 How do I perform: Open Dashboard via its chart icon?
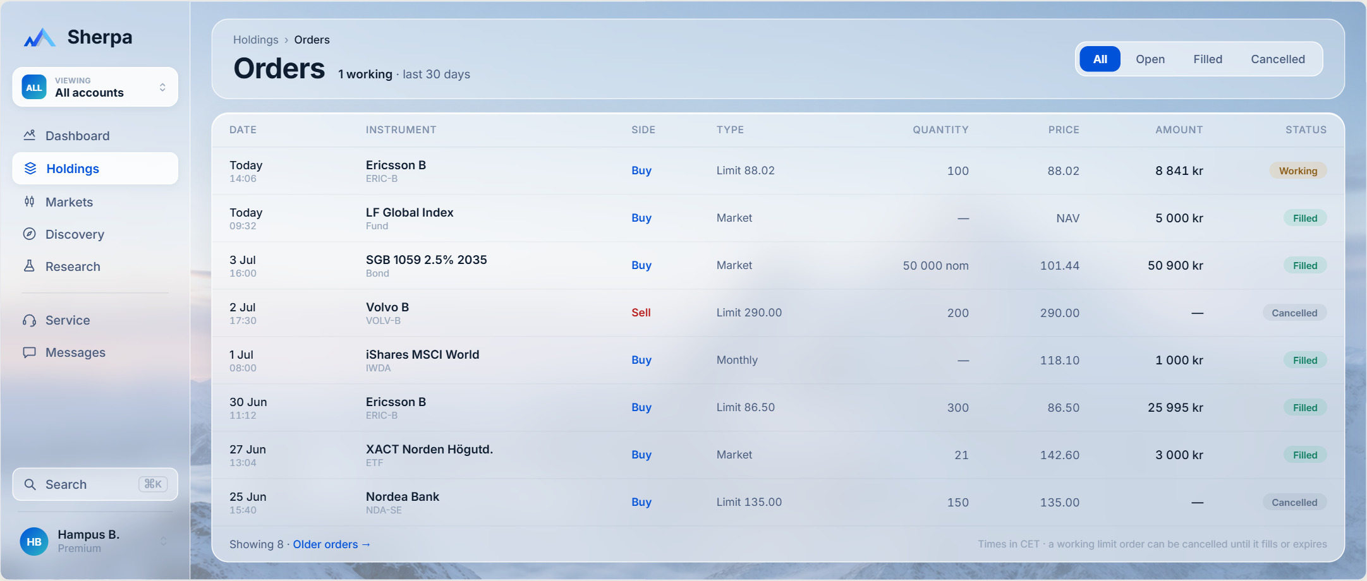[x=30, y=135]
